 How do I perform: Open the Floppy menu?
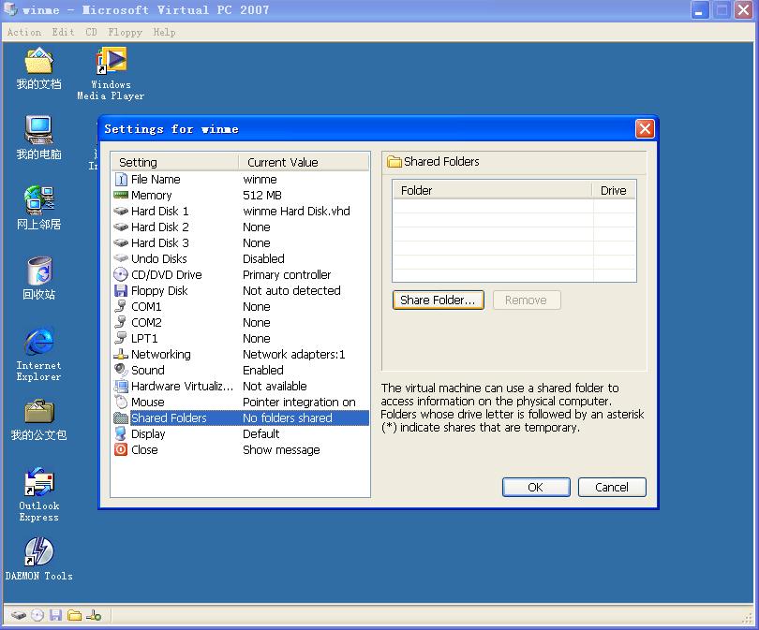tap(125, 33)
